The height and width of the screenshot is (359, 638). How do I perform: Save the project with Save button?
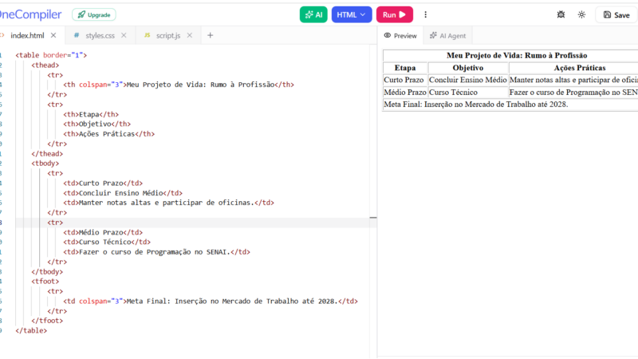616,14
